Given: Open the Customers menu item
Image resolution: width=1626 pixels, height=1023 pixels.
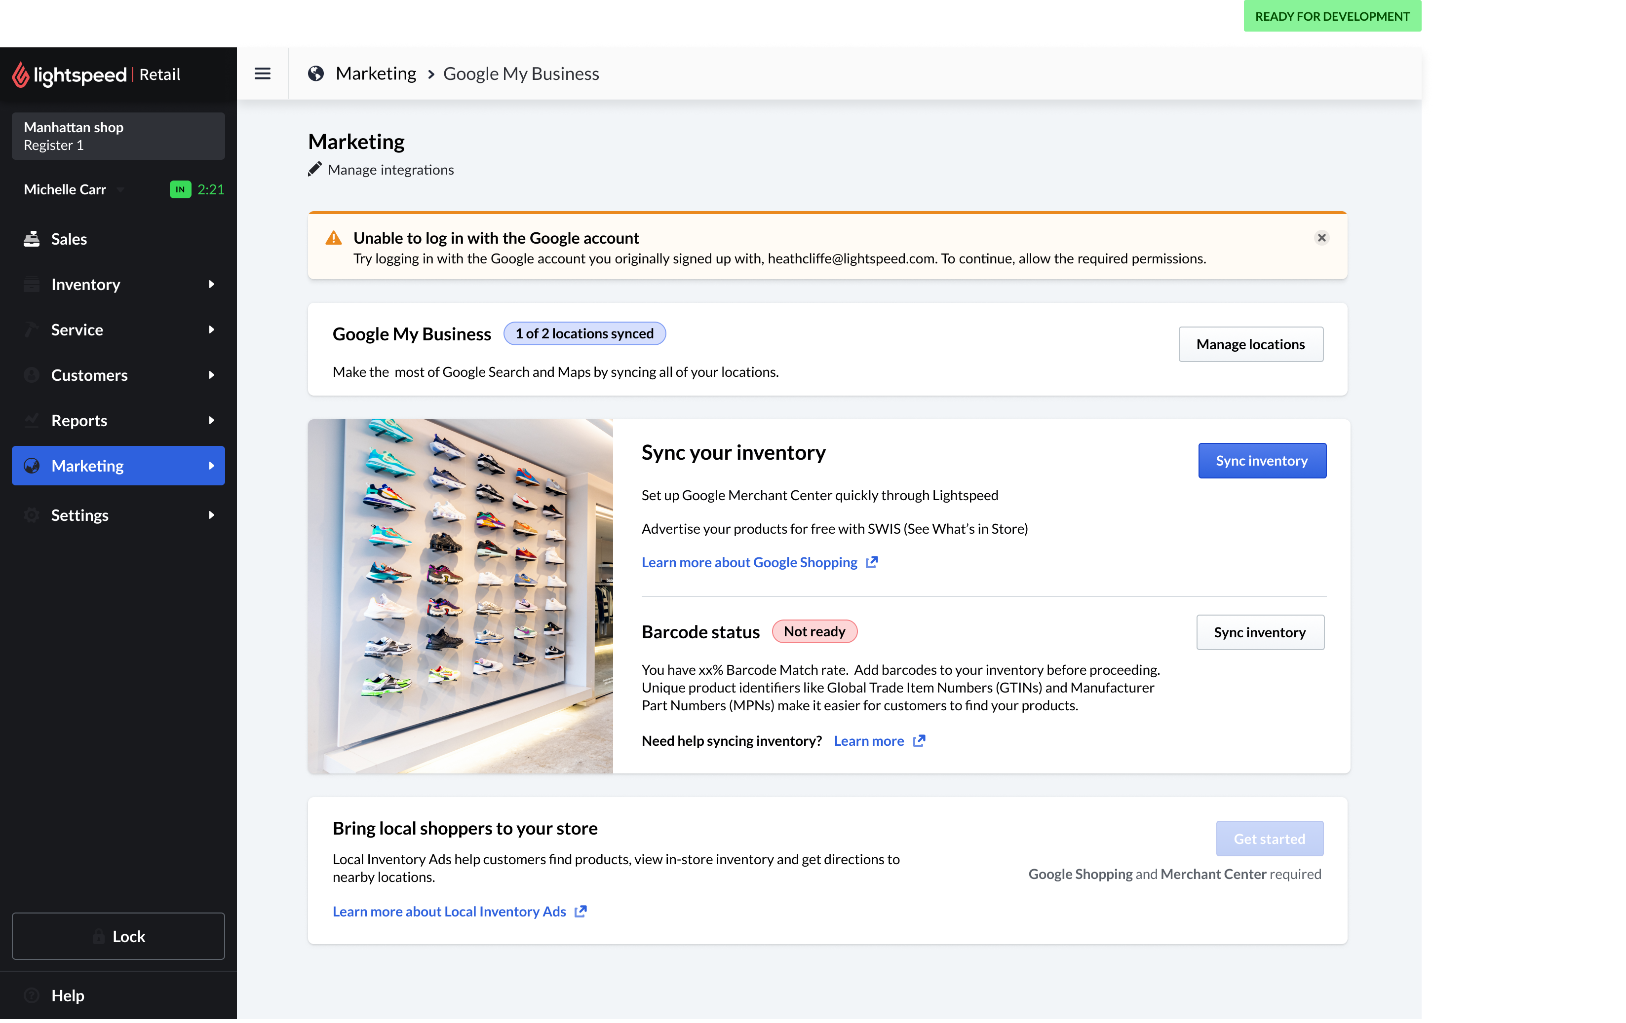Looking at the screenshot, I should point(118,374).
